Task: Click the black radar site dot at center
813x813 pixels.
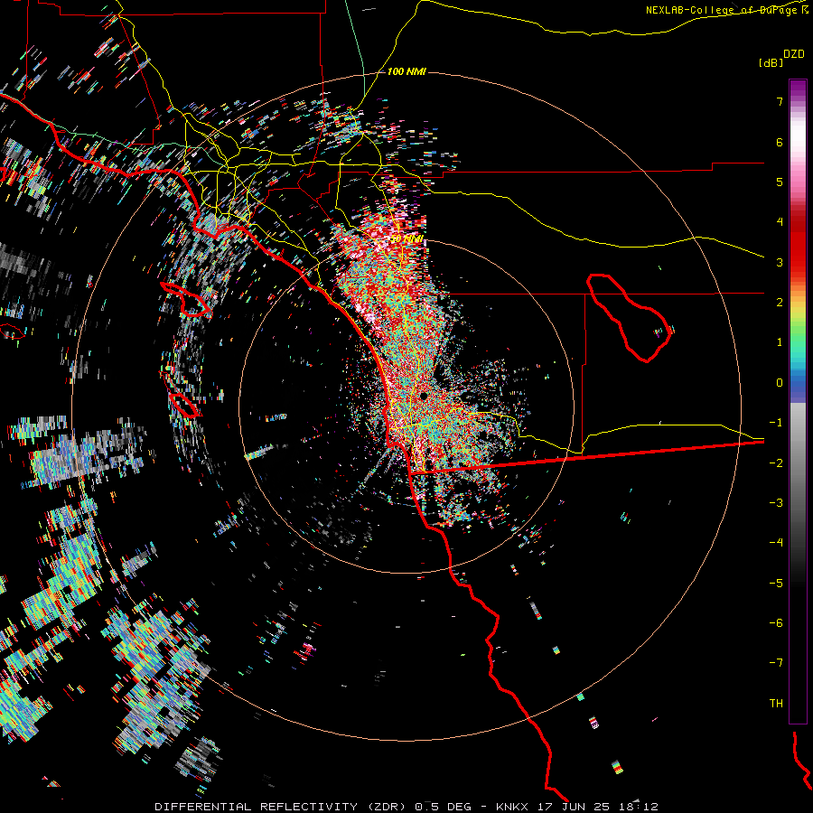Action: pos(424,397)
